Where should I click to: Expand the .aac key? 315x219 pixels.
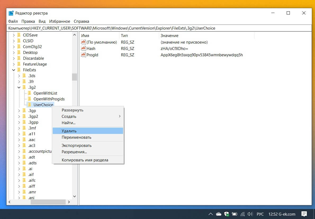(19, 139)
